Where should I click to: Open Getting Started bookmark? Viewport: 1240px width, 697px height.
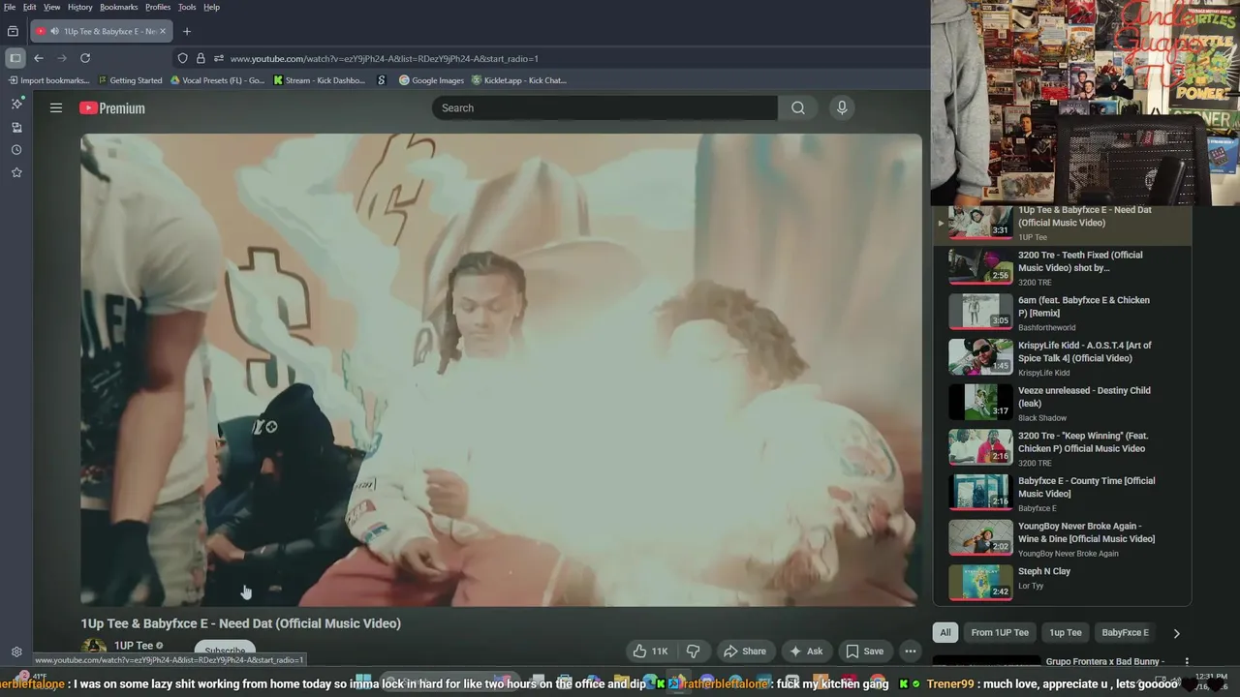(129, 80)
